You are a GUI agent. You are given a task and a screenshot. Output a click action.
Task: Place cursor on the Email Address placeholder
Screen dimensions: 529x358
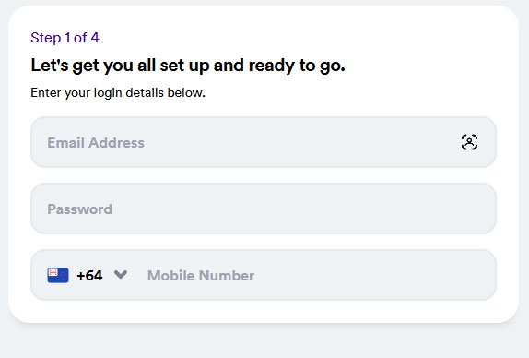coord(96,143)
